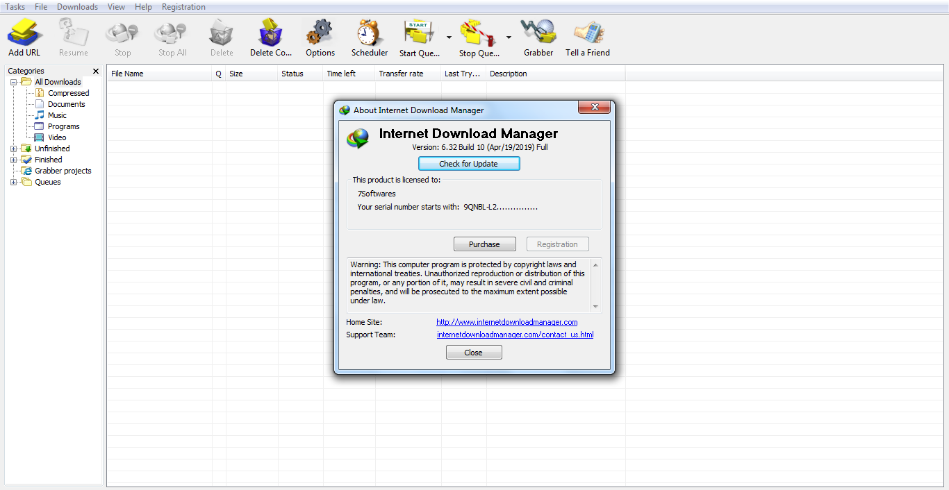The height and width of the screenshot is (490, 949).
Task: Select All Downloads category
Action: click(x=58, y=82)
